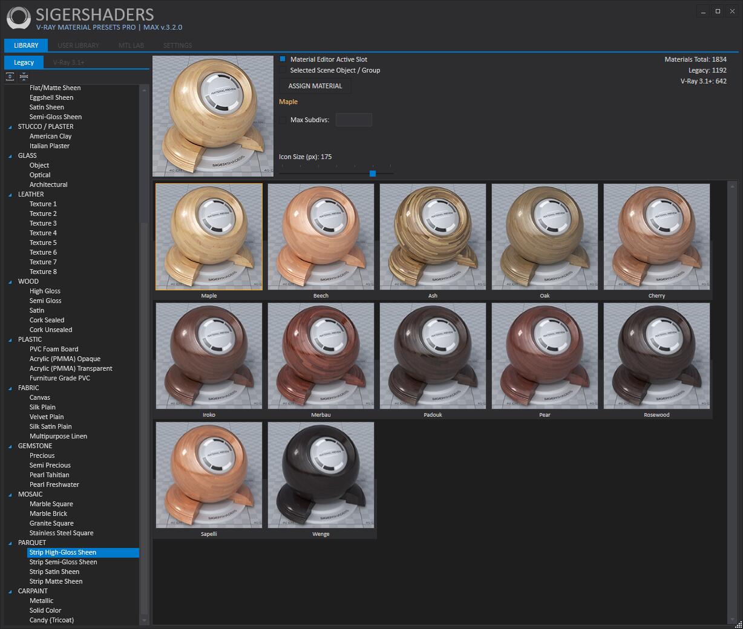Collapse the FABRIC category arrow
743x629 pixels.
pos(10,388)
